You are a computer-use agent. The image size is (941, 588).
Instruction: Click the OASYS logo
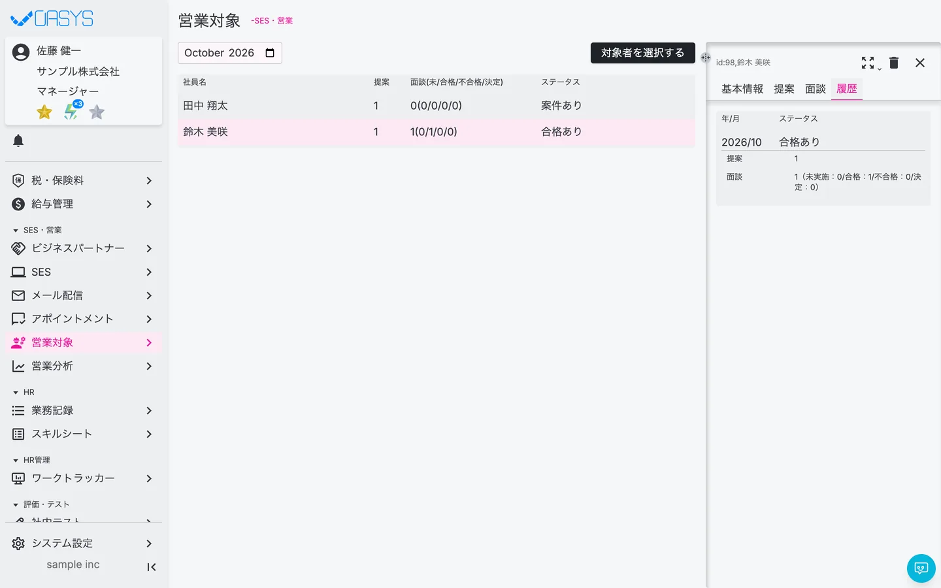[x=52, y=18]
